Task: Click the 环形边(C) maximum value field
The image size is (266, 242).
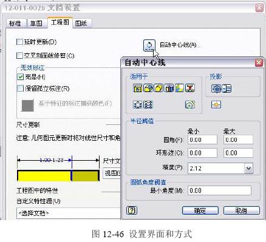Action: (x=238, y=153)
